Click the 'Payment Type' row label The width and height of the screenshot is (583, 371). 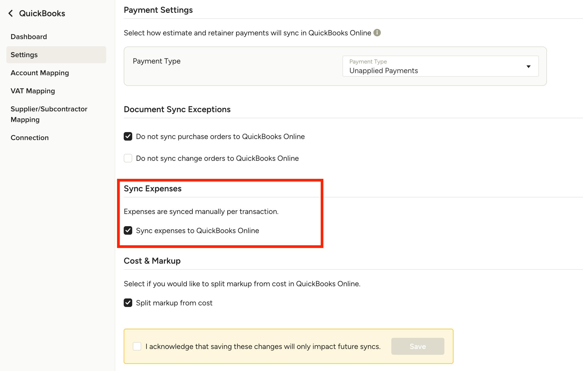coord(157,61)
